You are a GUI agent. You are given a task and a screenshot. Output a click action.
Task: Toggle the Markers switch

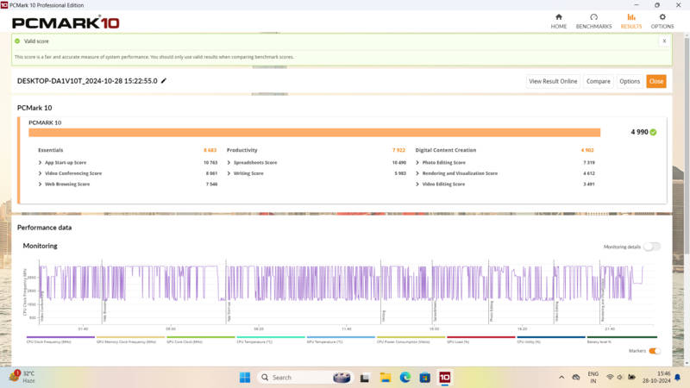655,351
